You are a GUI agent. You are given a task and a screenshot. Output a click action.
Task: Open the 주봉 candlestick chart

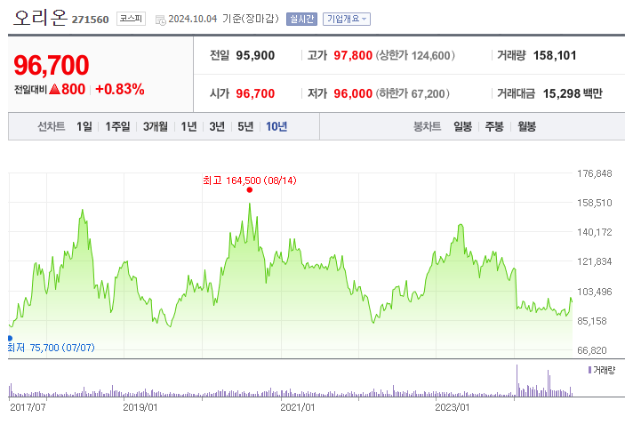click(x=494, y=126)
